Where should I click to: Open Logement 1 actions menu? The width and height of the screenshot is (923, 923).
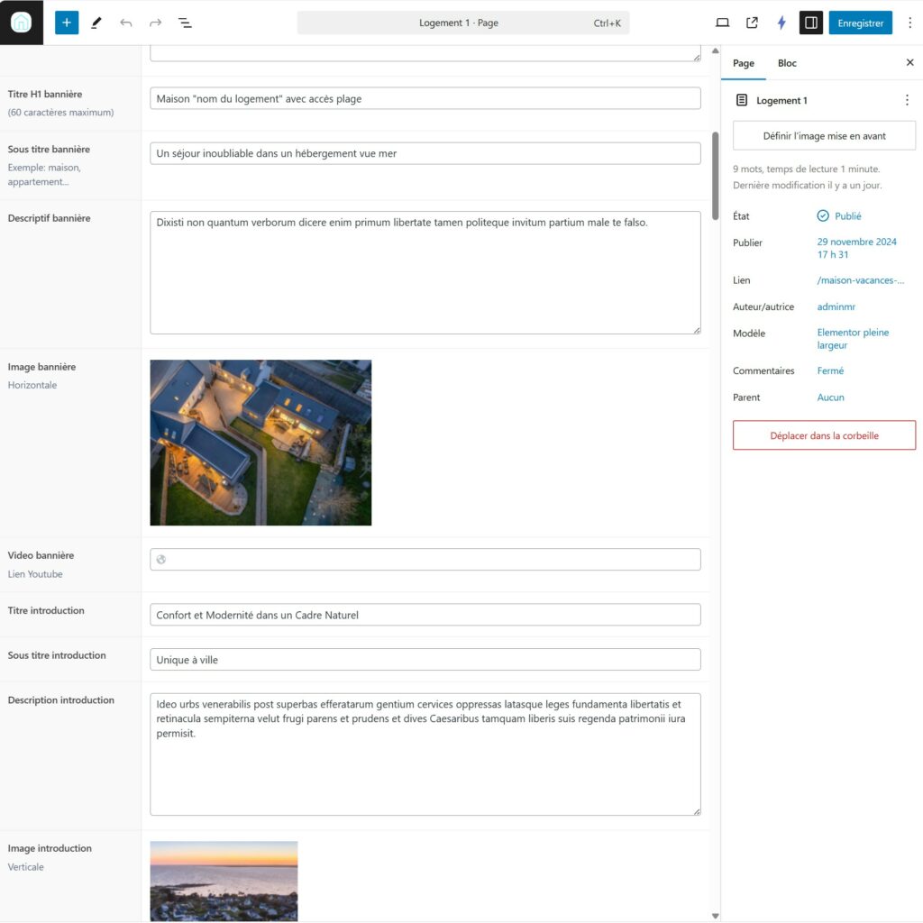[x=907, y=100]
